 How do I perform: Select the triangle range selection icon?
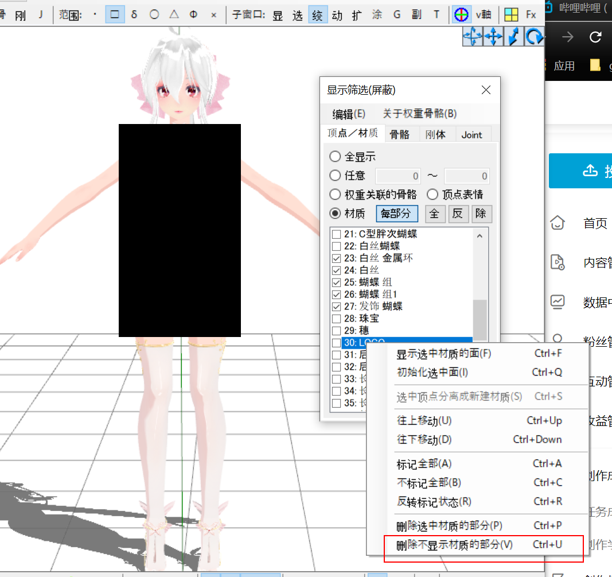coord(174,14)
